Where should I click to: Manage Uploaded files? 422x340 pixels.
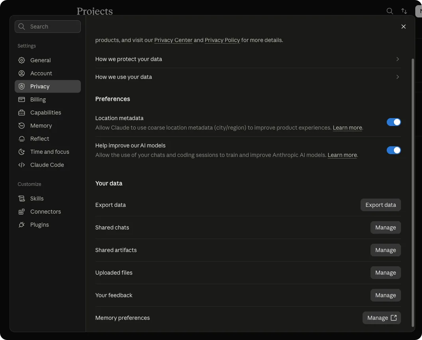coord(386,273)
